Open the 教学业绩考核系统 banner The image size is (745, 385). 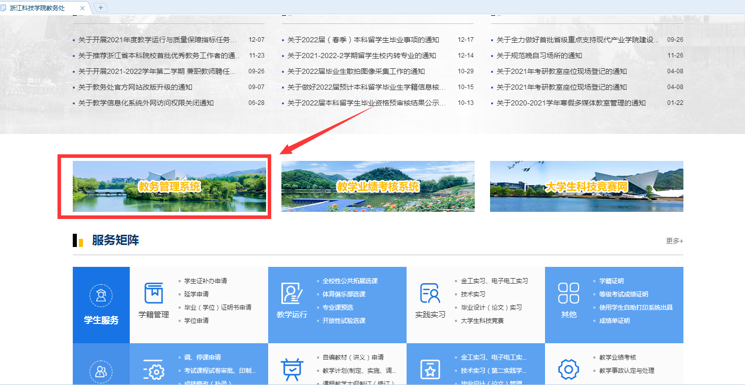coord(378,186)
